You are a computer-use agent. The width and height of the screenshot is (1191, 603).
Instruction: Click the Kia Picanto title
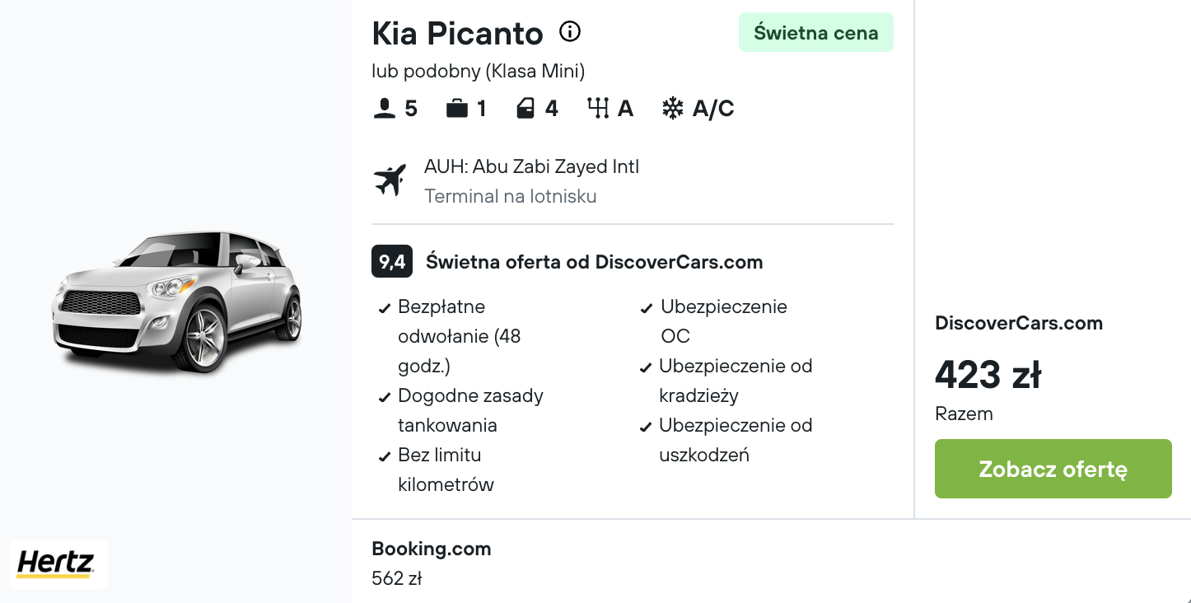click(x=457, y=34)
